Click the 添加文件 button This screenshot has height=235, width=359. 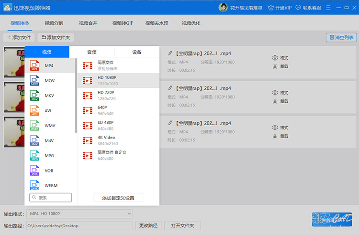[x=19, y=37]
